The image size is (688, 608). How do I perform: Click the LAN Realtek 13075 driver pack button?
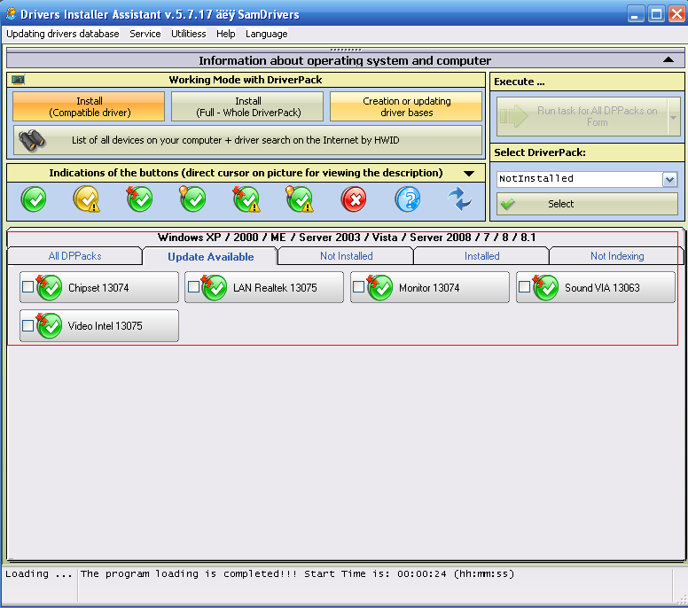pyautogui.click(x=264, y=287)
